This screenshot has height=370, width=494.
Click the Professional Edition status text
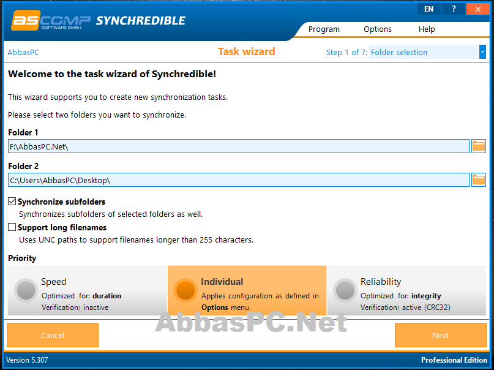tap(454, 360)
